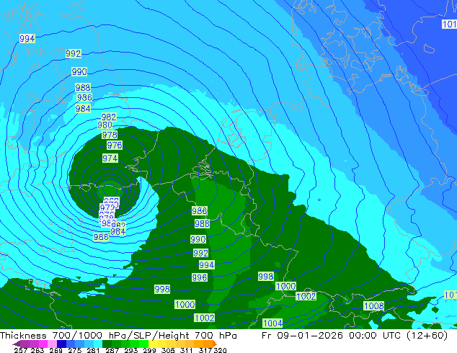Click the 976 isobar label
Viewport: 457px width, 353px height.
pyautogui.click(x=115, y=145)
